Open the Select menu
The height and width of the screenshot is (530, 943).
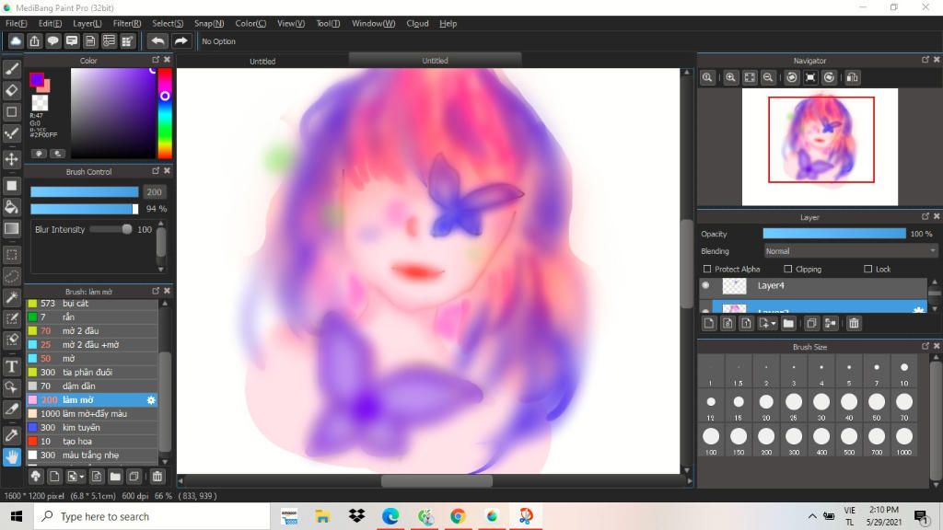(x=168, y=23)
